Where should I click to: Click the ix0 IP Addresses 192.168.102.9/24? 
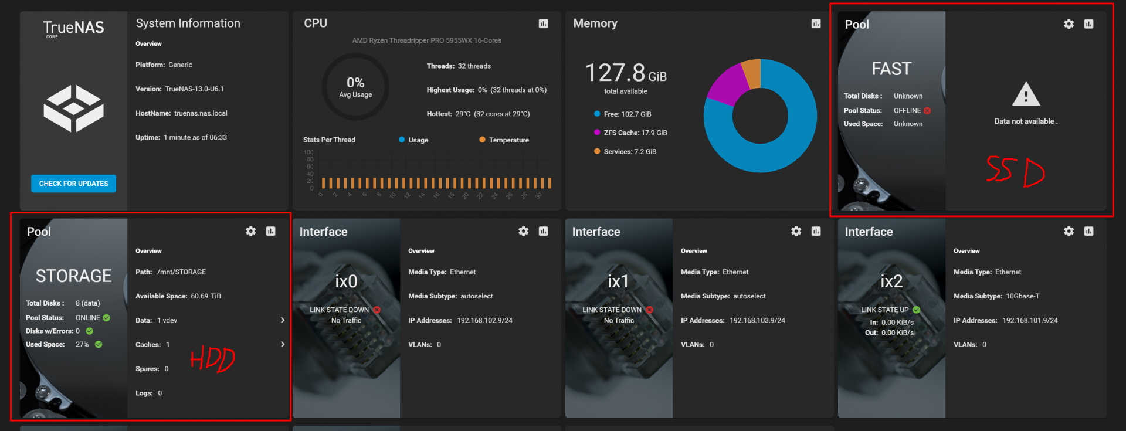(460, 320)
